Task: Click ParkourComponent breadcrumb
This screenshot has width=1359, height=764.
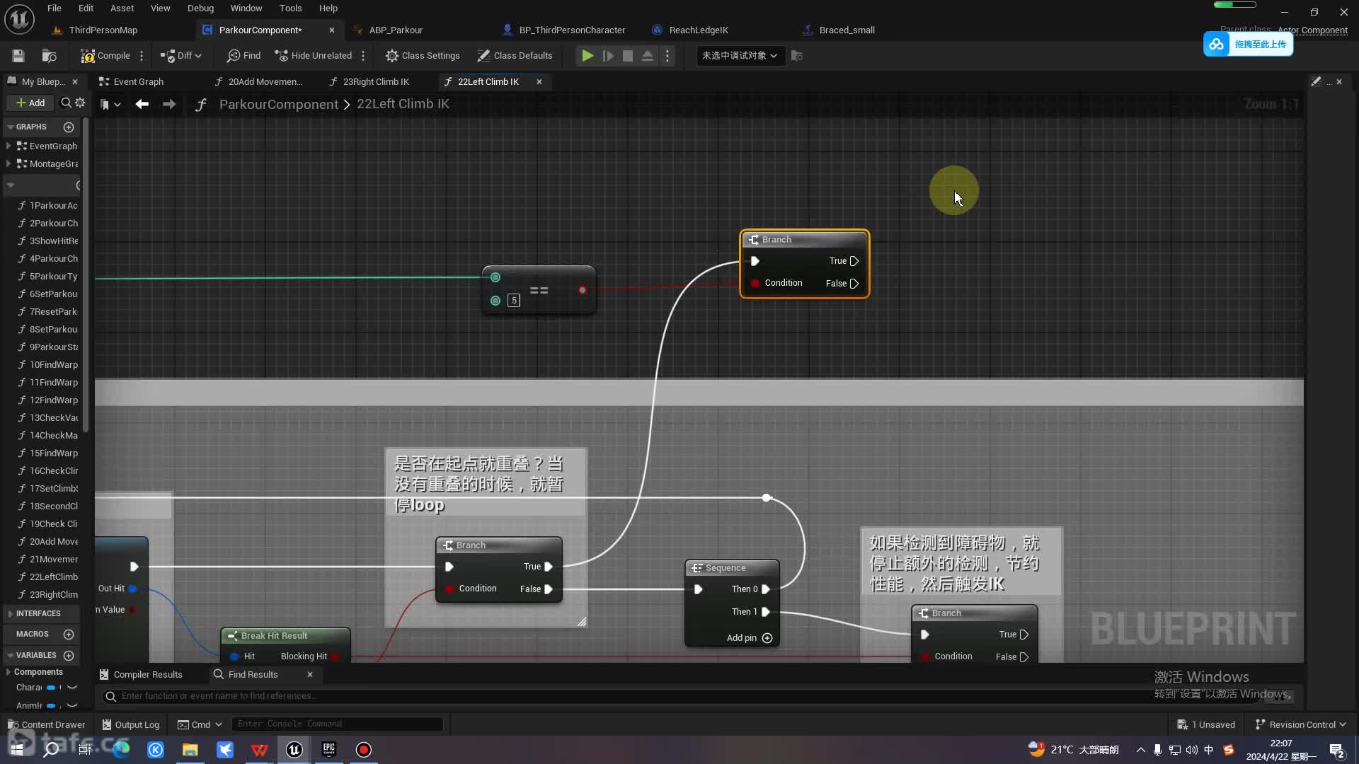Action: coord(279,105)
